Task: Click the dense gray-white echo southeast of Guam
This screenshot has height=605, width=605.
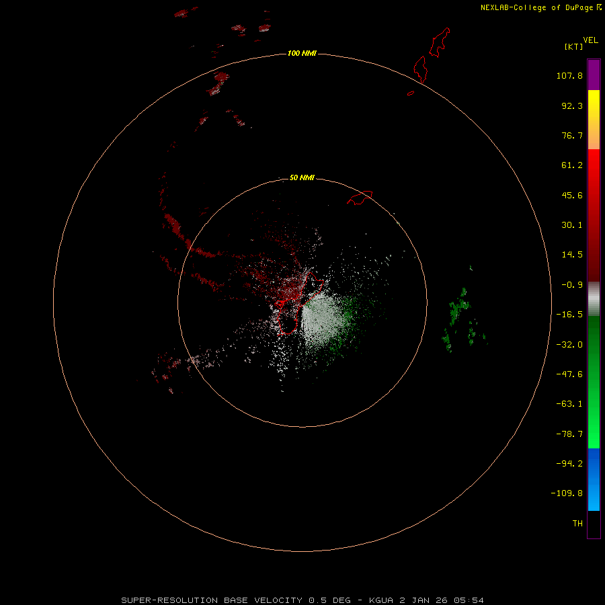Action: pyautogui.click(x=320, y=319)
